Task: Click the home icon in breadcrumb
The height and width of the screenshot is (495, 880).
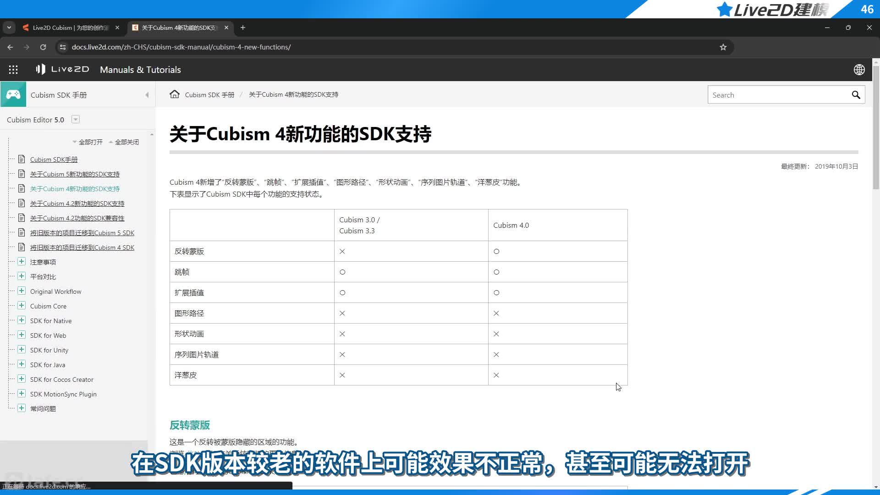Action: [175, 94]
